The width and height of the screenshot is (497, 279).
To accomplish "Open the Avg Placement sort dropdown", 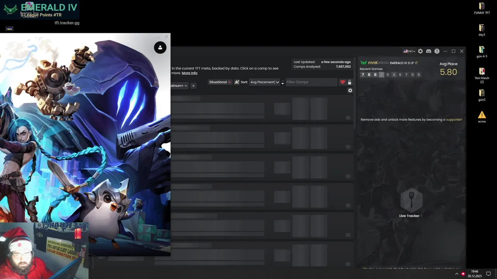I will point(264,82).
